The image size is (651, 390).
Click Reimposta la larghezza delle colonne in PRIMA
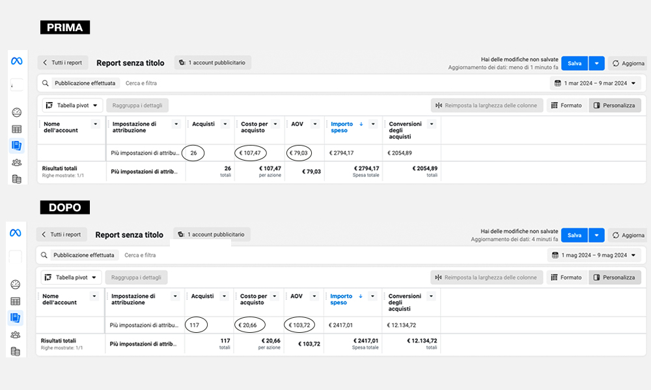tap(486, 105)
